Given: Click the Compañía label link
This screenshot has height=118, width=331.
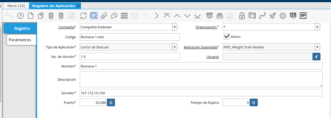Looking at the screenshot, I should (x=66, y=27).
